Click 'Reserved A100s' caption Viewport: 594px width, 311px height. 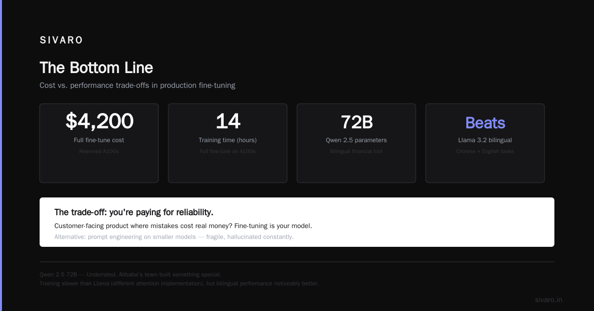click(x=99, y=152)
